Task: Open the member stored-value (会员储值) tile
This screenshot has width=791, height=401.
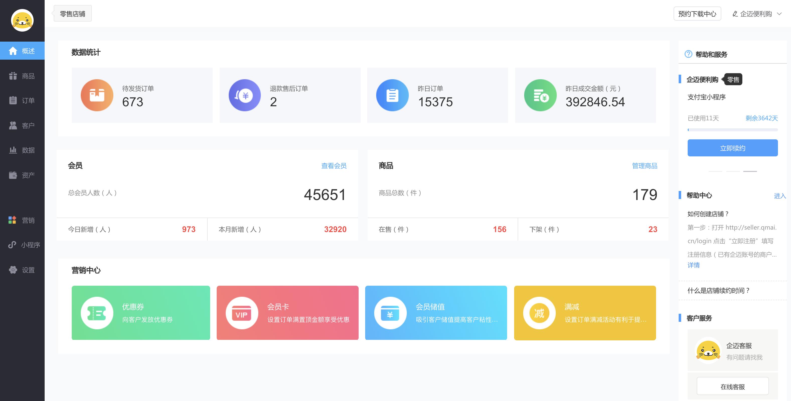Action: (436, 313)
